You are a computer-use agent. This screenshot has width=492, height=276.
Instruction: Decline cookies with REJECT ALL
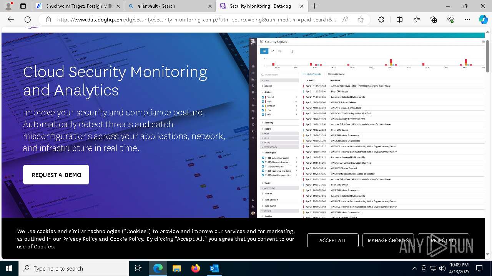444,240
